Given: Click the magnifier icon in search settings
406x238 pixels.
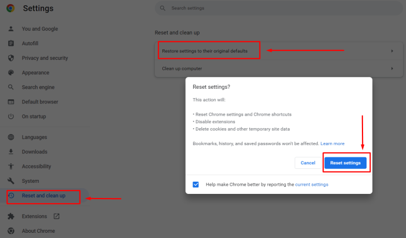Looking at the screenshot, I should click(x=162, y=8).
